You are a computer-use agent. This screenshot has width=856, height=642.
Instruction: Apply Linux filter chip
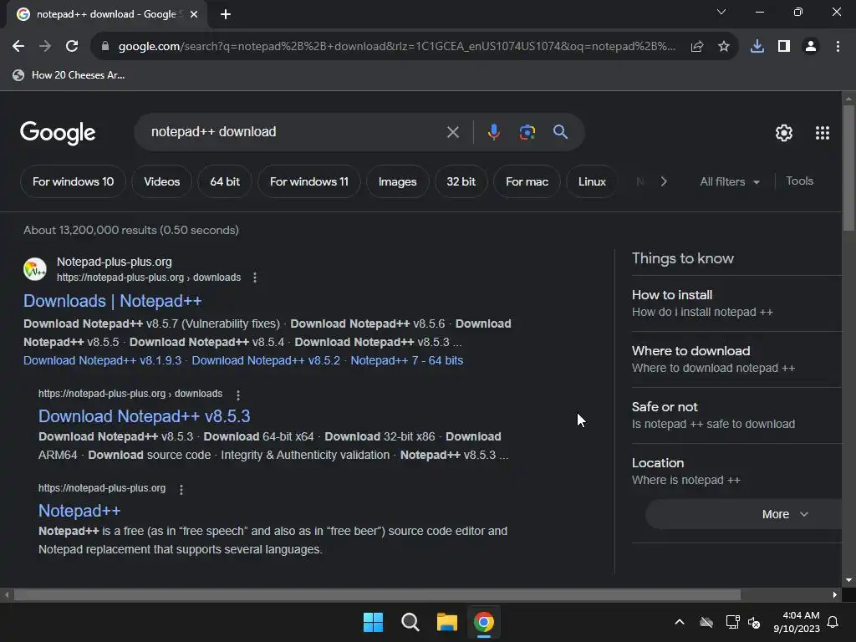pos(592,181)
